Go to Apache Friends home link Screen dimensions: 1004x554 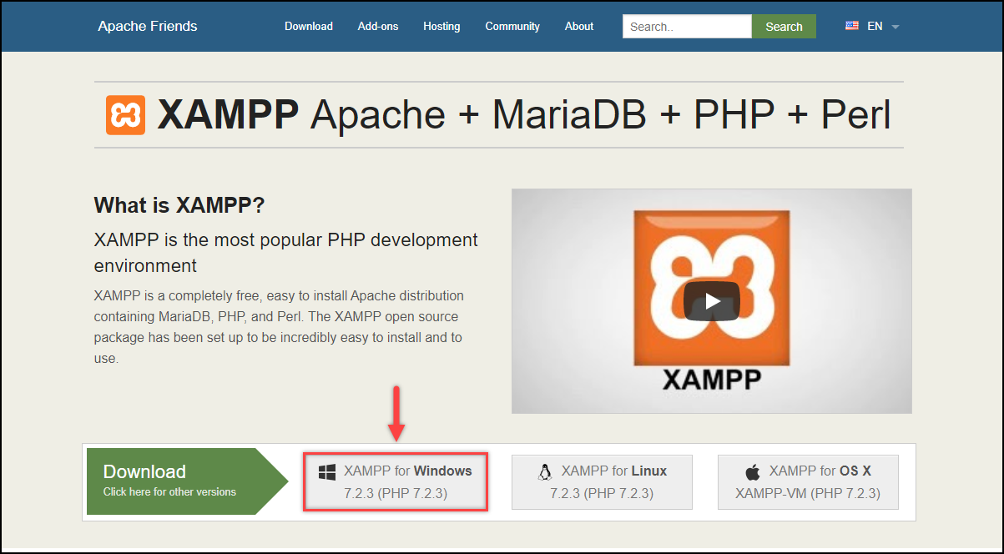coord(148,26)
